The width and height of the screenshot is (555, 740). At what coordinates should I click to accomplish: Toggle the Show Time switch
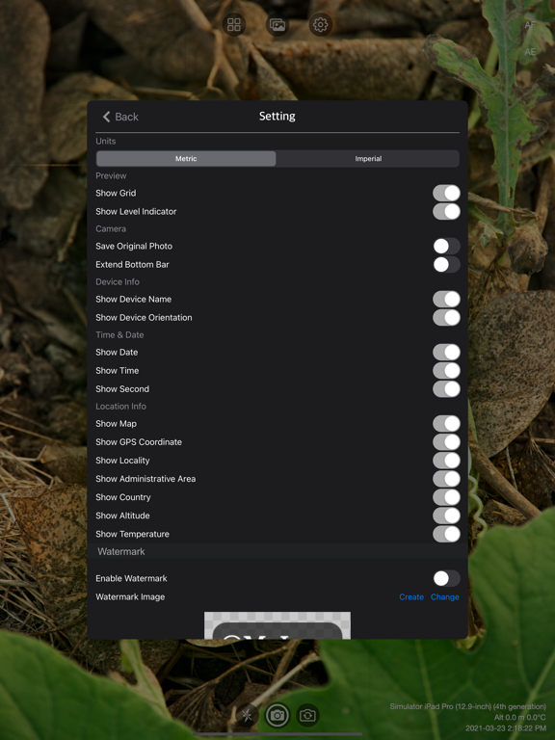point(446,370)
